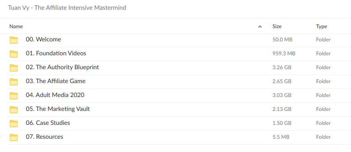Toggle the sort arrow in Name column
351x152 pixels.
coord(260,26)
